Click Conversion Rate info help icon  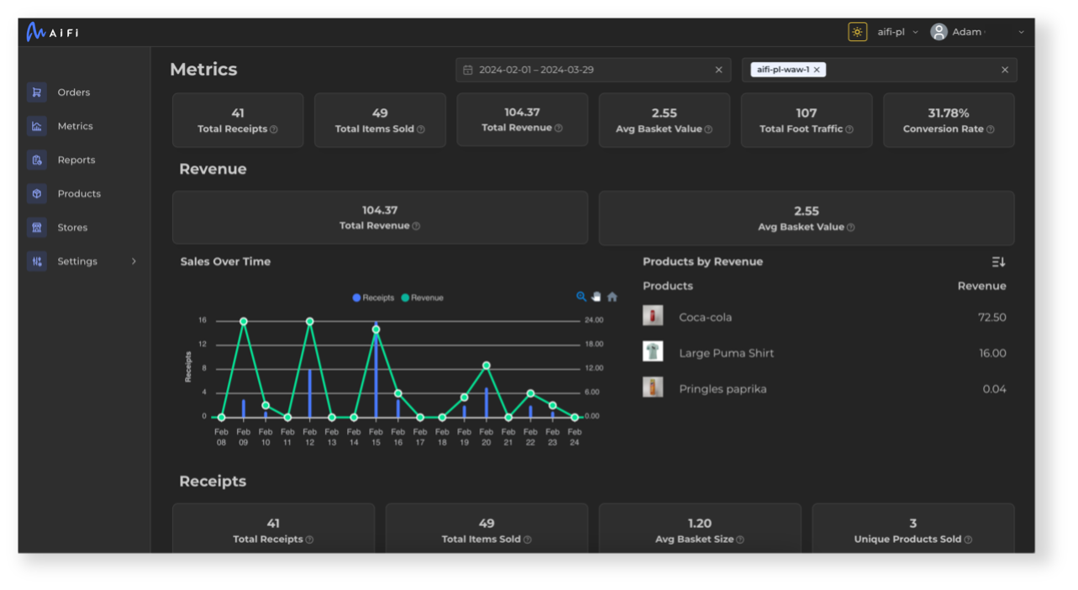coord(991,129)
